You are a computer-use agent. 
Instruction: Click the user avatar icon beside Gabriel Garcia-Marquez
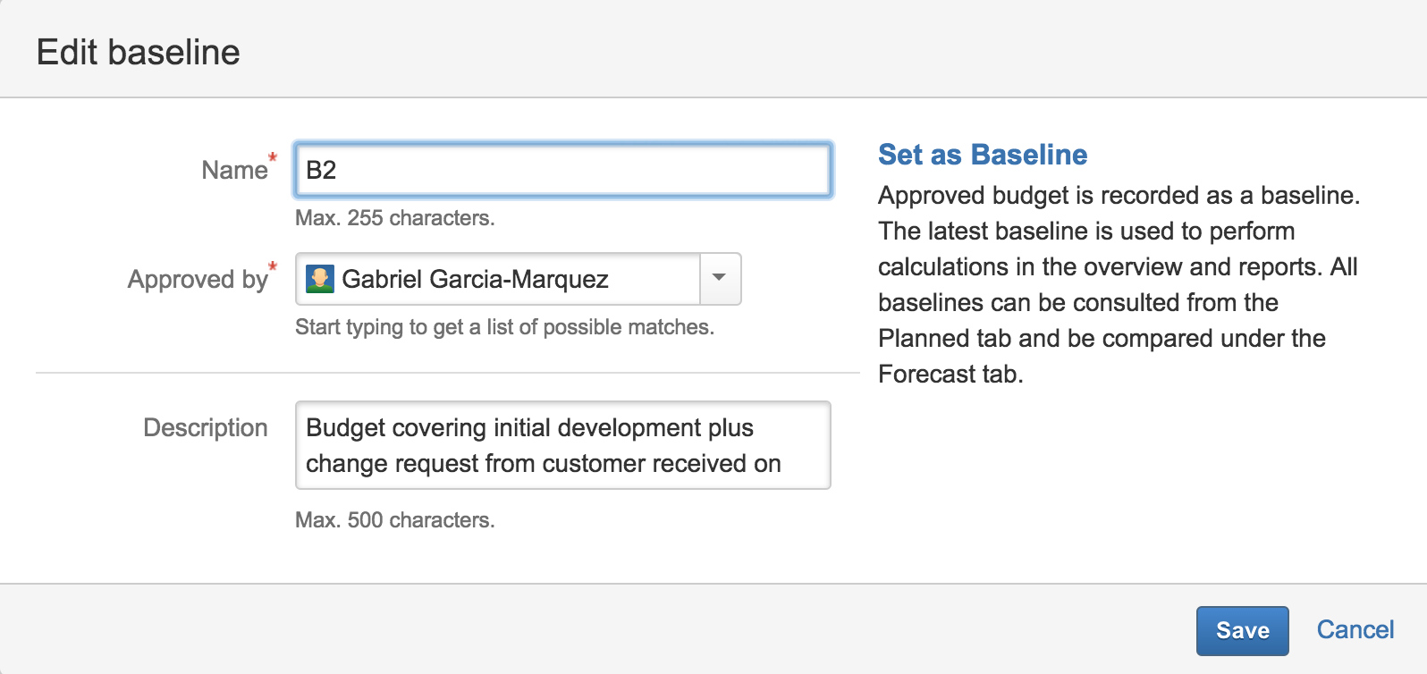pos(319,279)
